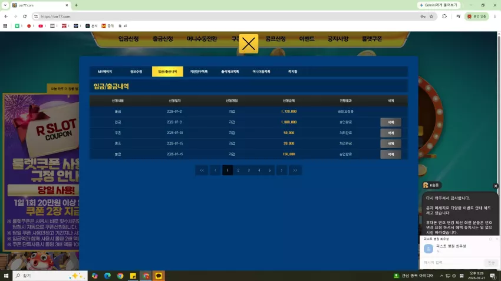Open the browser extensions puzzle icon

[x=444, y=16]
